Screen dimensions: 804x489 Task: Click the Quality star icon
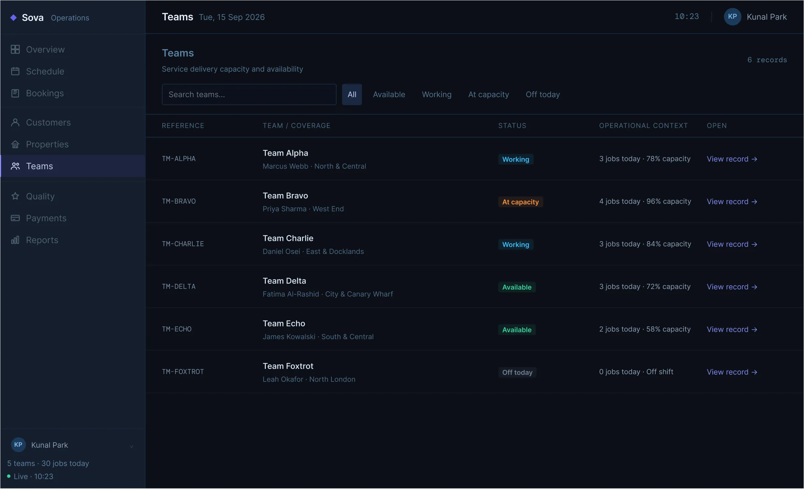[15, 196]
